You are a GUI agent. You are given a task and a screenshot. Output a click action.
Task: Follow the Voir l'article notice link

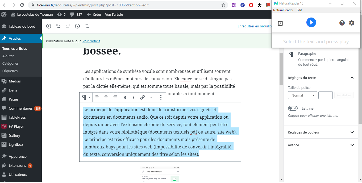[91, 41]
